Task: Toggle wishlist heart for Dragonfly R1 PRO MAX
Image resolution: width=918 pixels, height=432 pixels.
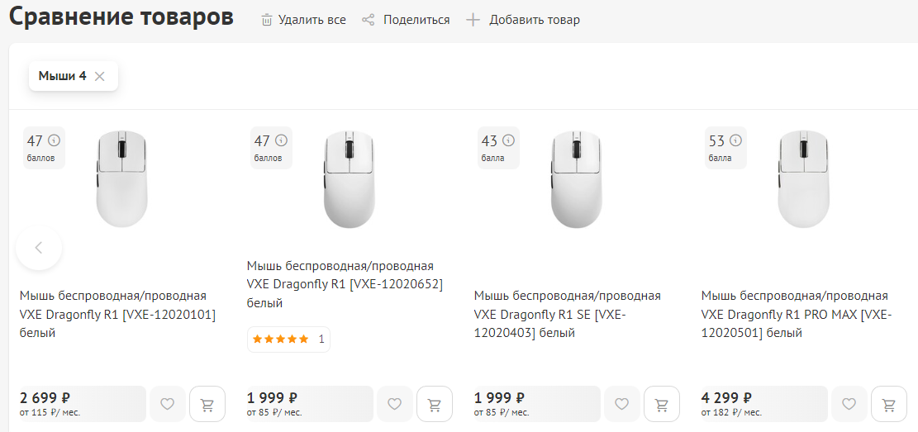Action: coord(849,404)
